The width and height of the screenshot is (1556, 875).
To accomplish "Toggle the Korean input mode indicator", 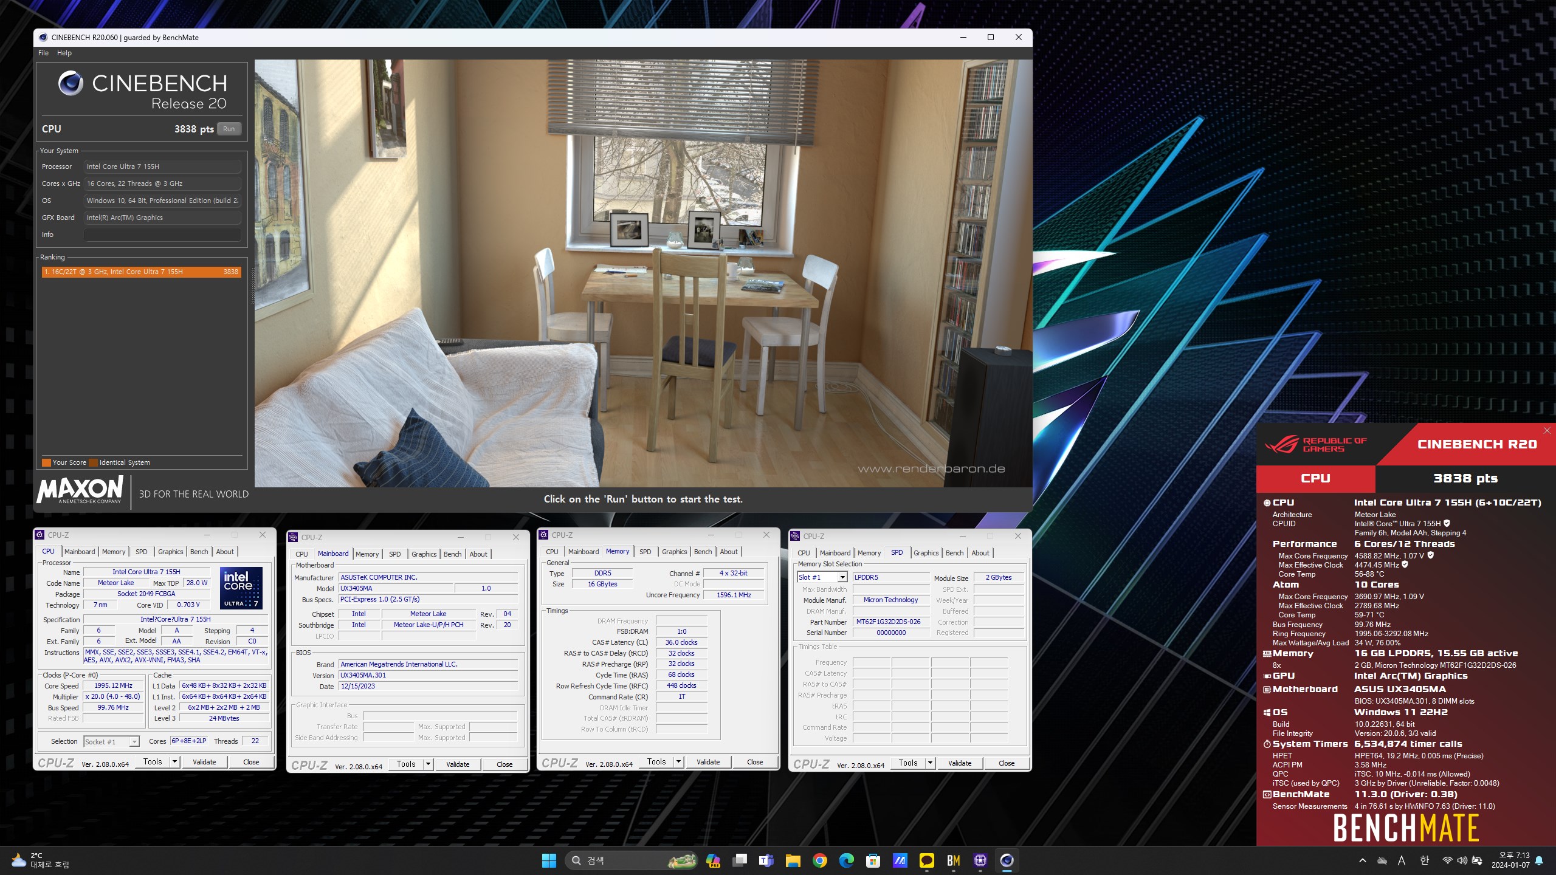I will click(1425, 860).
